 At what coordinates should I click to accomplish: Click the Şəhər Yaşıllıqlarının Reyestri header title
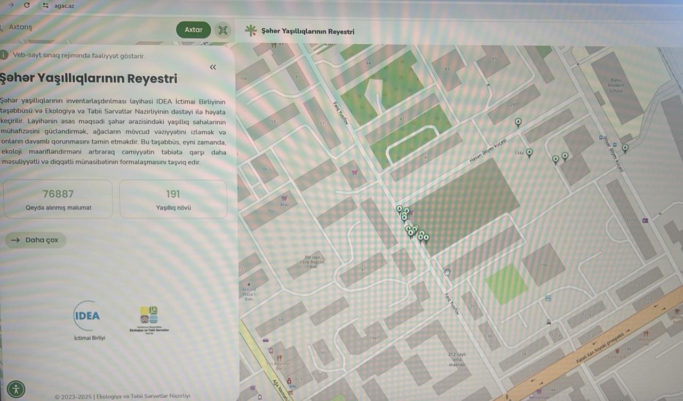307,31
